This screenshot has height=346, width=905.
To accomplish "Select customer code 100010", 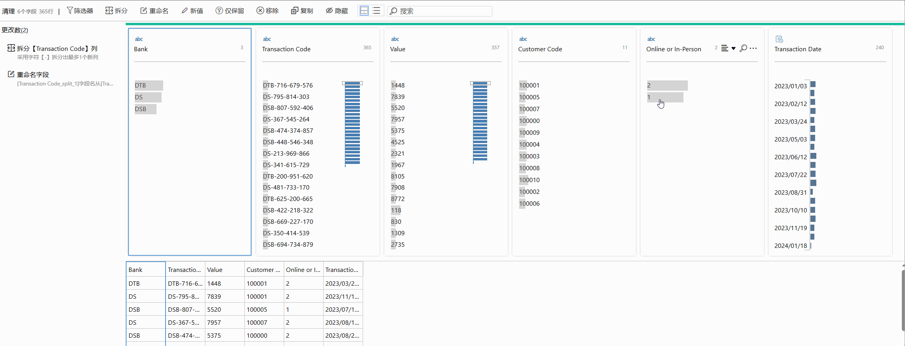I will click(x=529, y=180).
